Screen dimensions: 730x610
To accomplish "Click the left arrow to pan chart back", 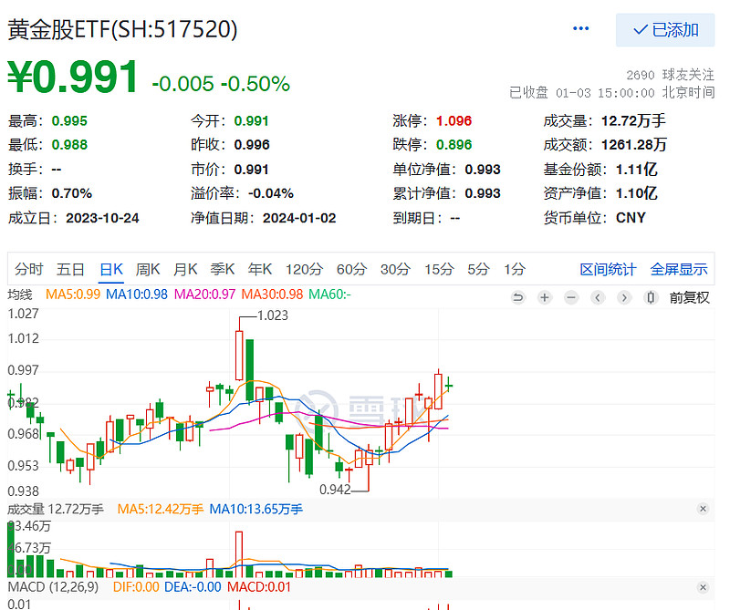I will [x=597, y=297].
